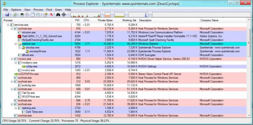253x125 pixels.
Task: Sort by the Process column header
Action: [x=37, y=20]
